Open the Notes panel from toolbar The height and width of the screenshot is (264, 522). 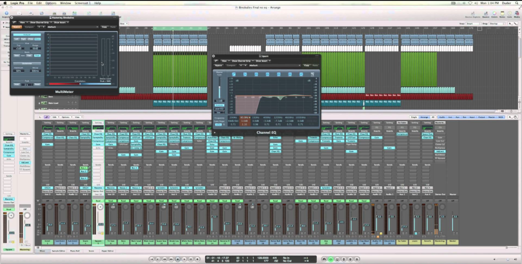pos(502,14)
